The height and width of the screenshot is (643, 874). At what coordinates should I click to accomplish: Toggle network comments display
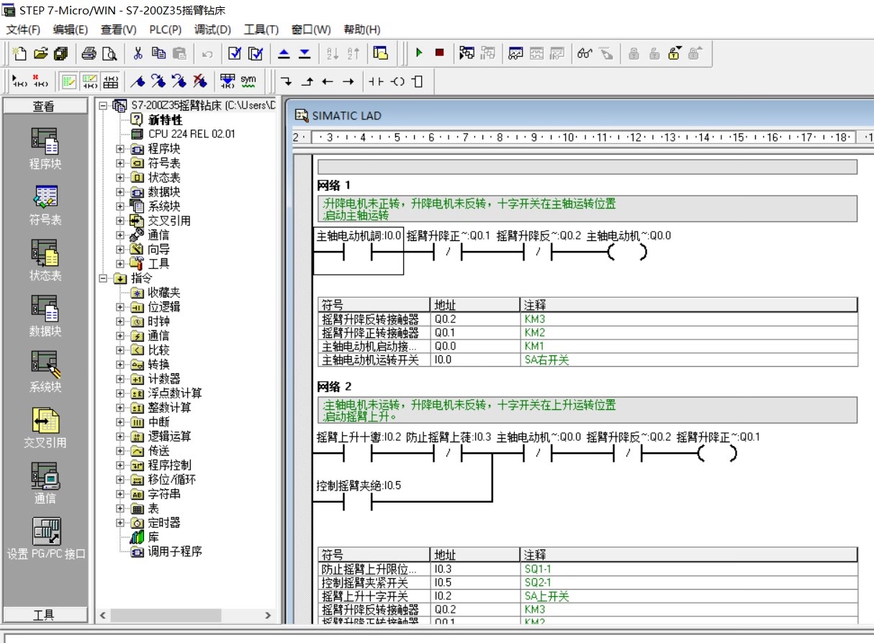pos(90,81)
